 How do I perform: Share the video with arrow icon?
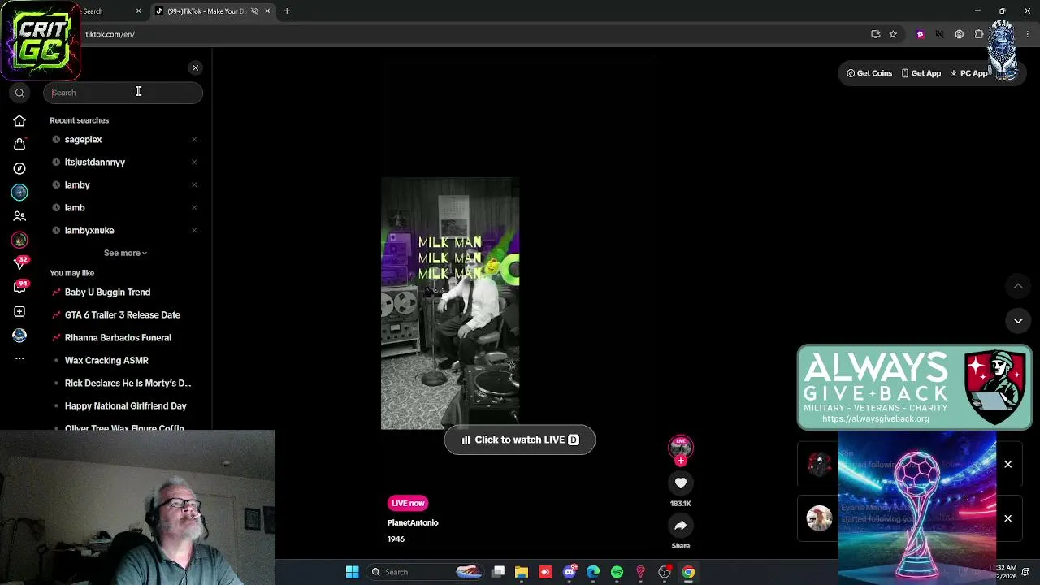(681, 526)
